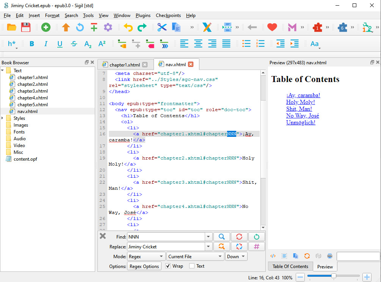Image resolution: width=381 pixels, height=282 pixels.
Task: Apply Underline formatting from toolbar
Action: (60, 44)
